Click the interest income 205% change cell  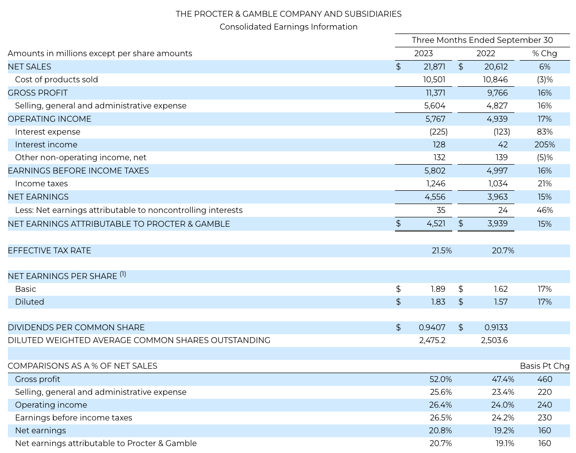pos(544,144)
